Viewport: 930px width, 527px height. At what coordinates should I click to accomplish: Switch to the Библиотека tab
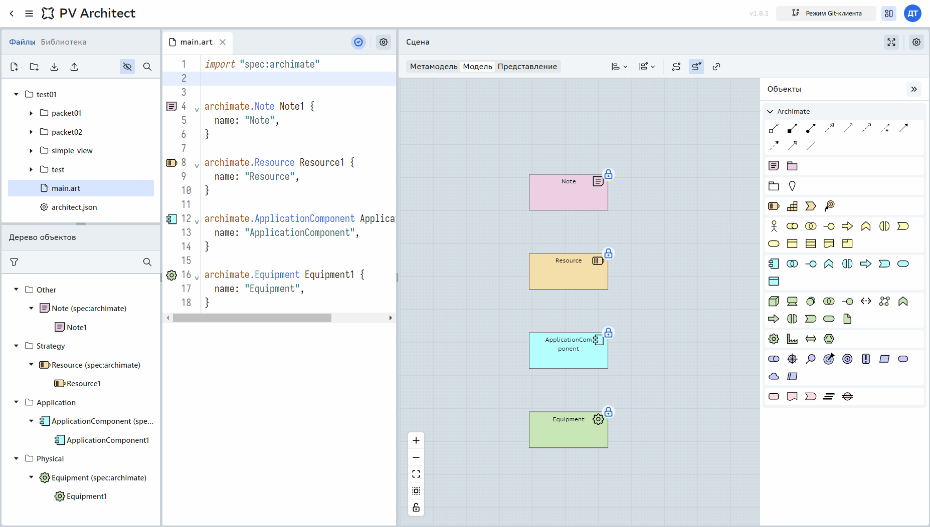[64, 42]
